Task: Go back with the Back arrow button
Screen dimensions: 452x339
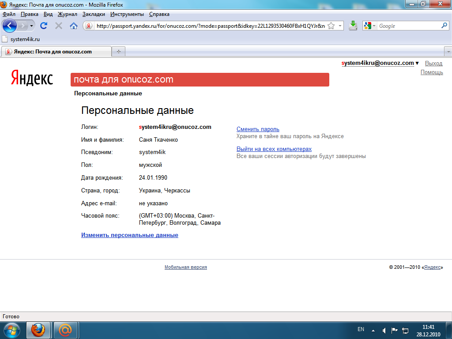Action: coord(10,26)
